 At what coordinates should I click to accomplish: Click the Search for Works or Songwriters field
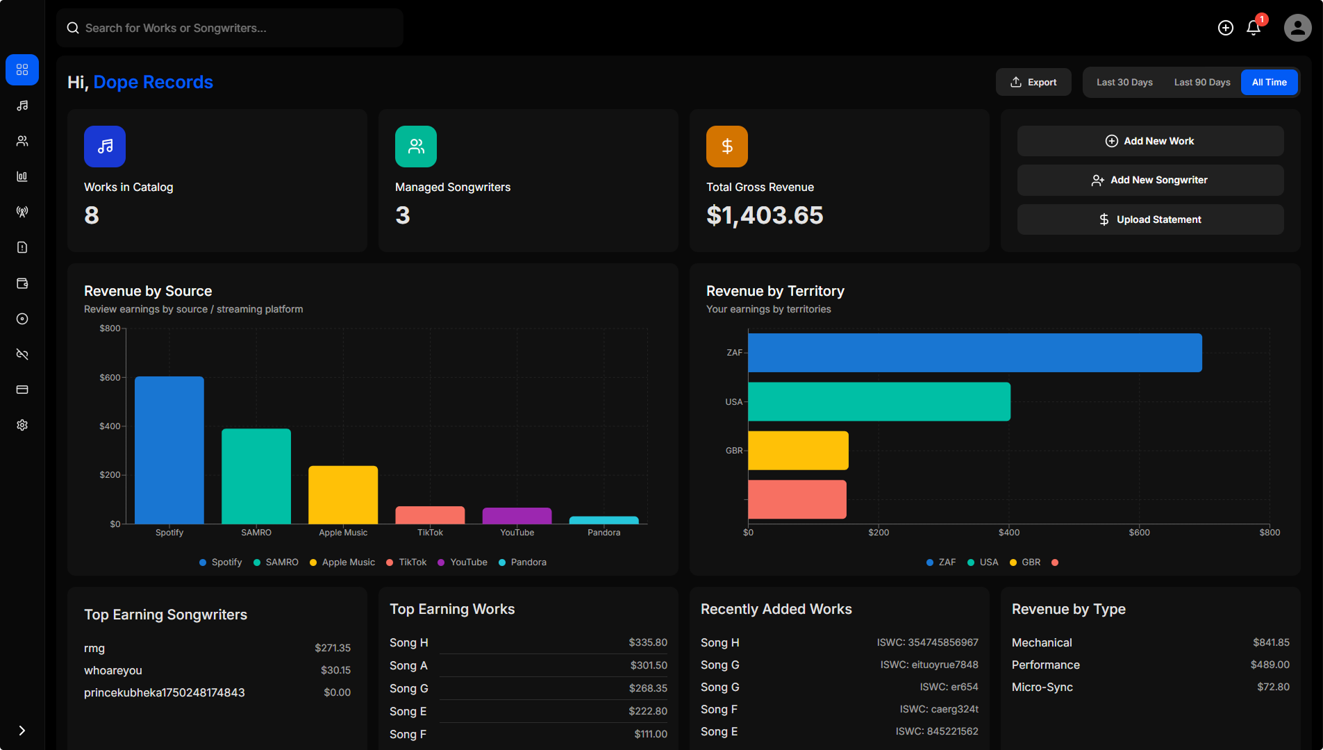point(230,28)
